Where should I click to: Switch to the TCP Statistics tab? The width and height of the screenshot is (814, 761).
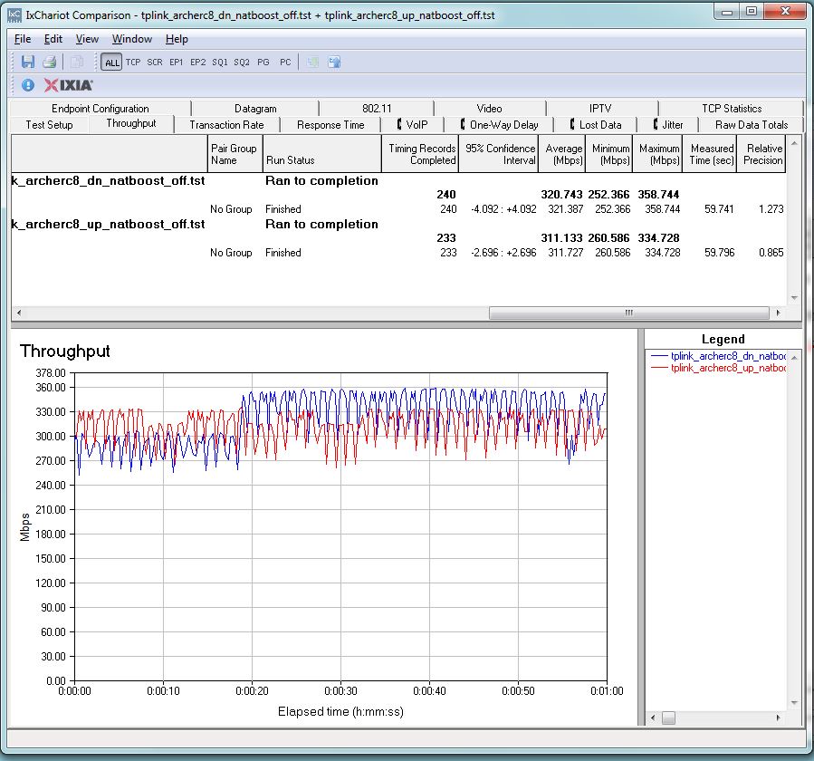[x=732, y=109]
